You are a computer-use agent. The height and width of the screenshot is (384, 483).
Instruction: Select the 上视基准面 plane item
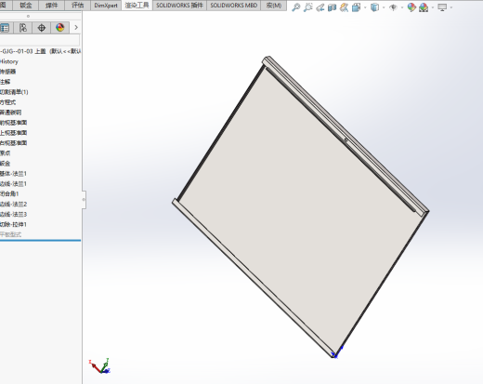coord(14,133)
